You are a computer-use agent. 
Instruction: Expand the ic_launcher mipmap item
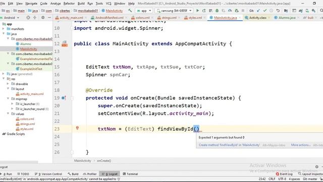pyautogui.click(x=12, y=104)
